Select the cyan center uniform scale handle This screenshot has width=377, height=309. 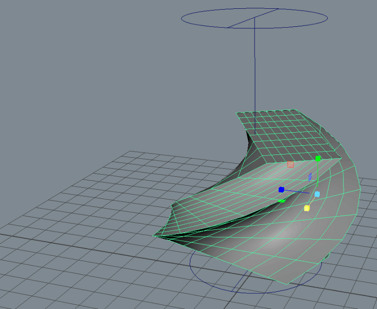(x=317, y=194)
